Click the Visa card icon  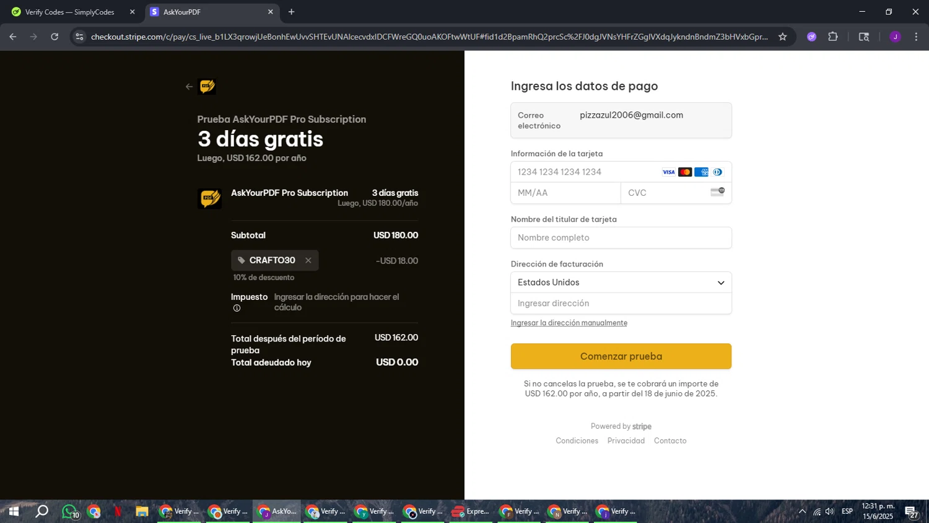(669, 172)
